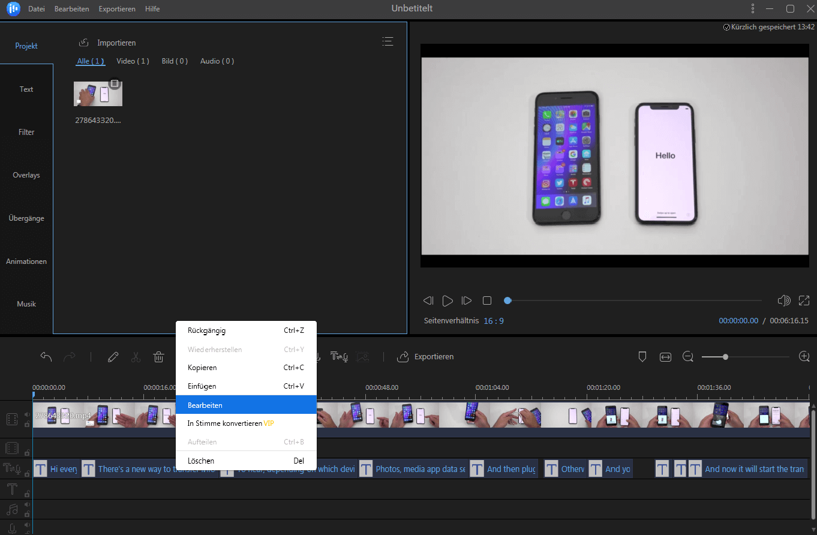Open the three-dot options menu in title bar
The image size is (817, 535).
tap(753, 8)
